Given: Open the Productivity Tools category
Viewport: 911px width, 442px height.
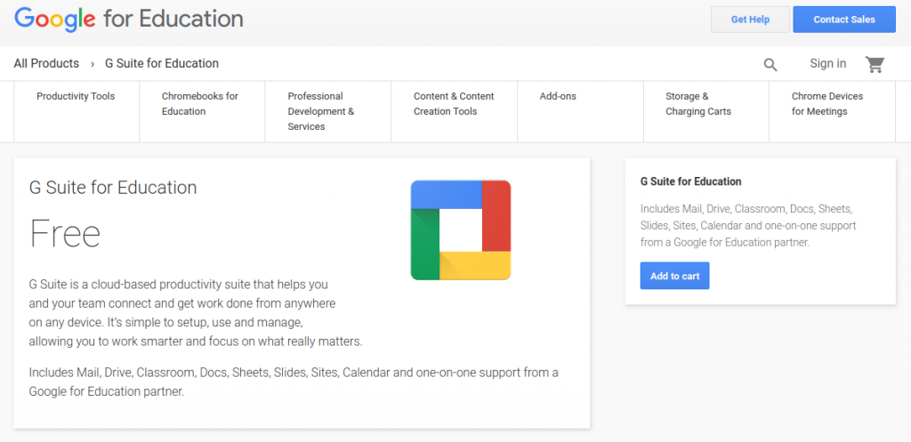Looking at the screenshot, I should pos(77,96).
